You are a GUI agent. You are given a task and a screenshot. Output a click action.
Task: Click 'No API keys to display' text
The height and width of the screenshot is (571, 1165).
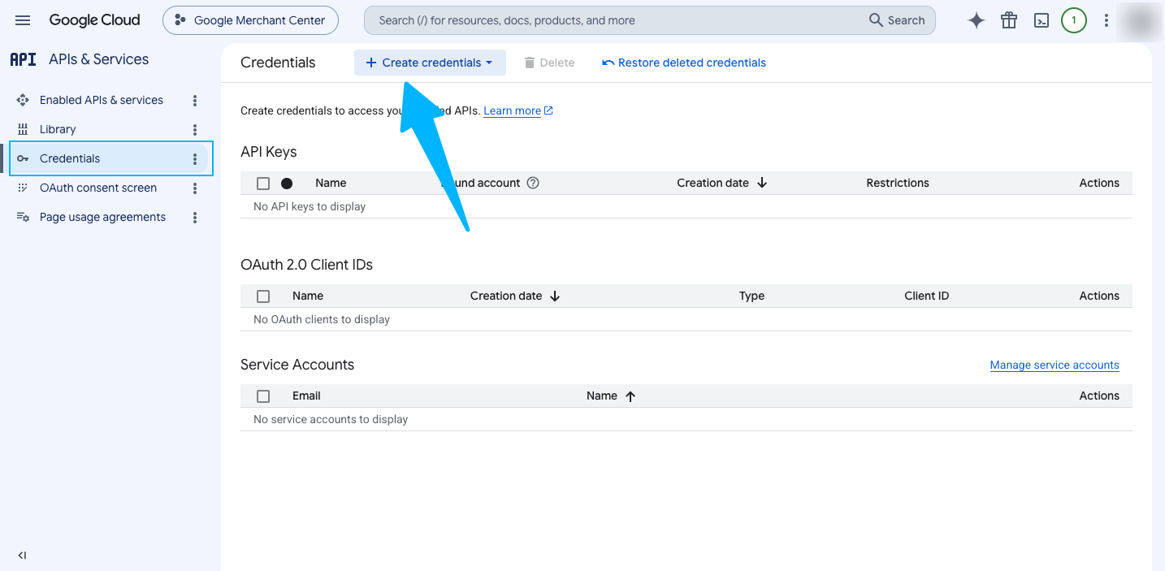[310, 206]
